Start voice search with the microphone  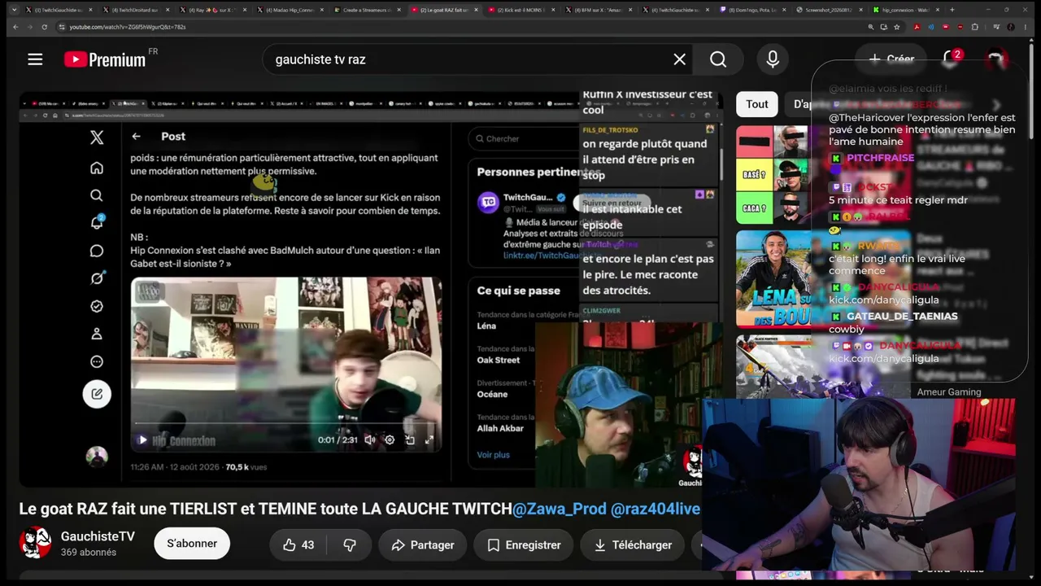[773, 59]
